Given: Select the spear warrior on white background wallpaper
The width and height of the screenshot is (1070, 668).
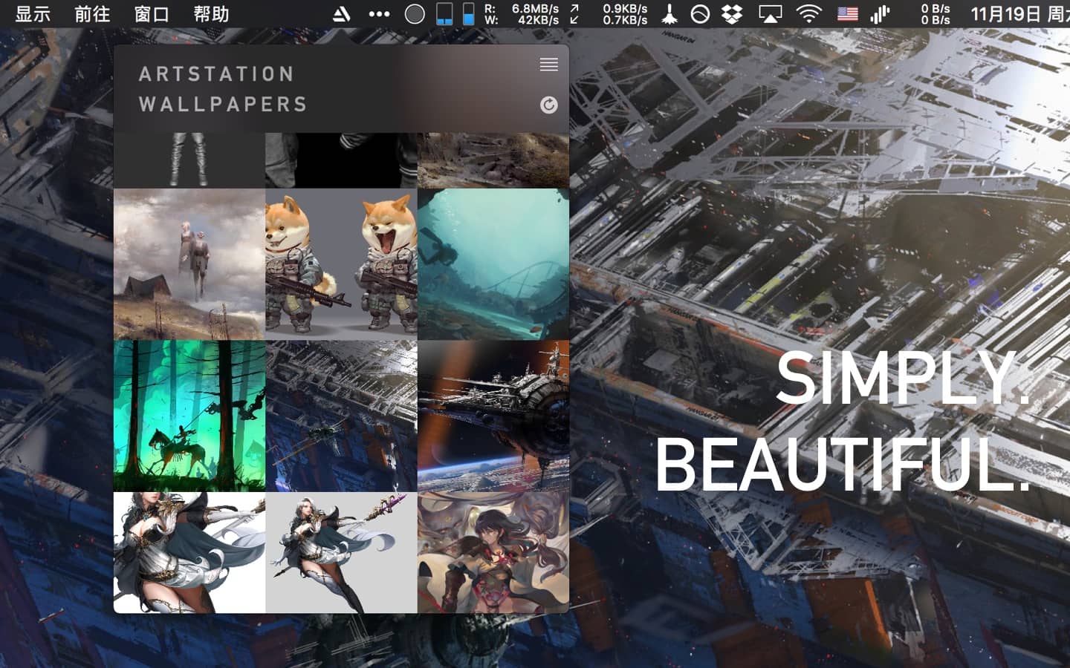Looking at the screenshot, I should [x=189, y=552].
